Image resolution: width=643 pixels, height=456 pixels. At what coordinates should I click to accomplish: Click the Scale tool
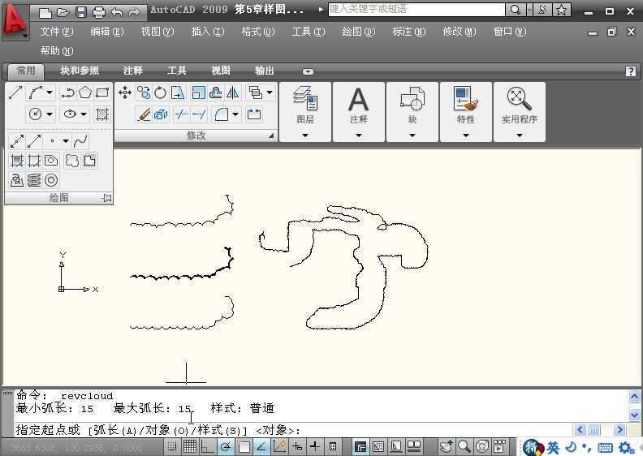(198, 92)
